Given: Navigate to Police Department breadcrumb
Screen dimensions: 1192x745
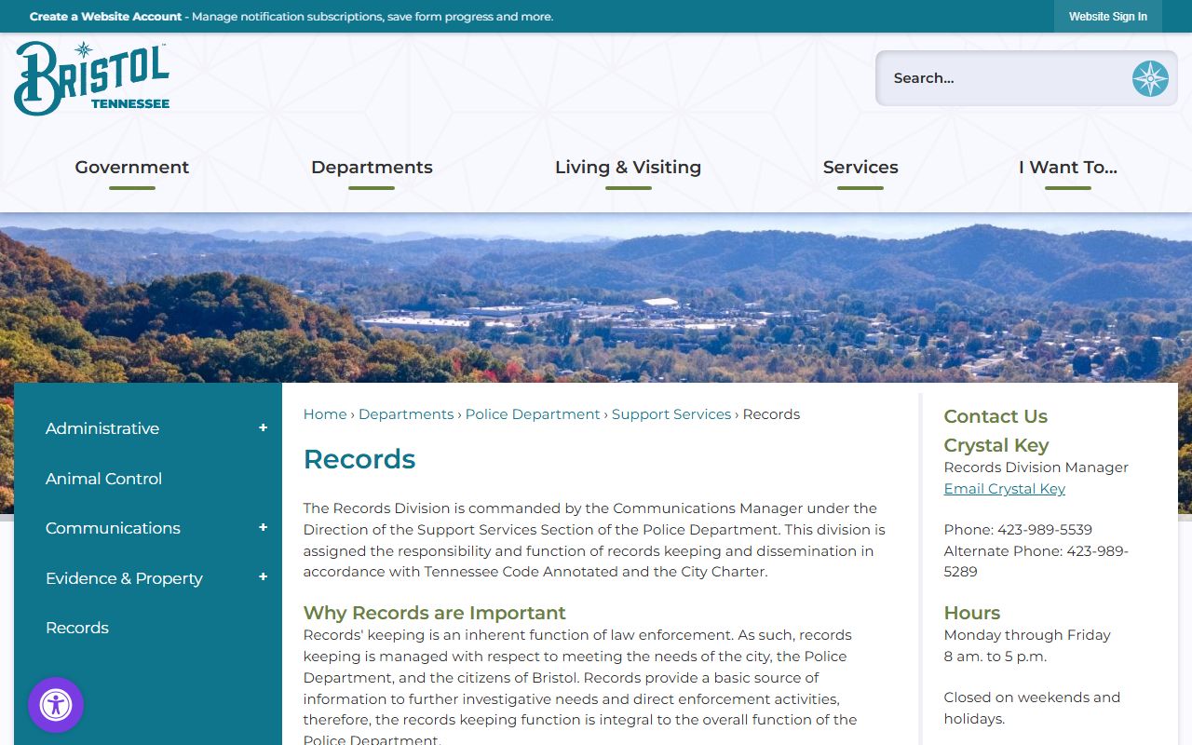Looking at the screenshot, I should pyautogui.click(x=533, y=414).
